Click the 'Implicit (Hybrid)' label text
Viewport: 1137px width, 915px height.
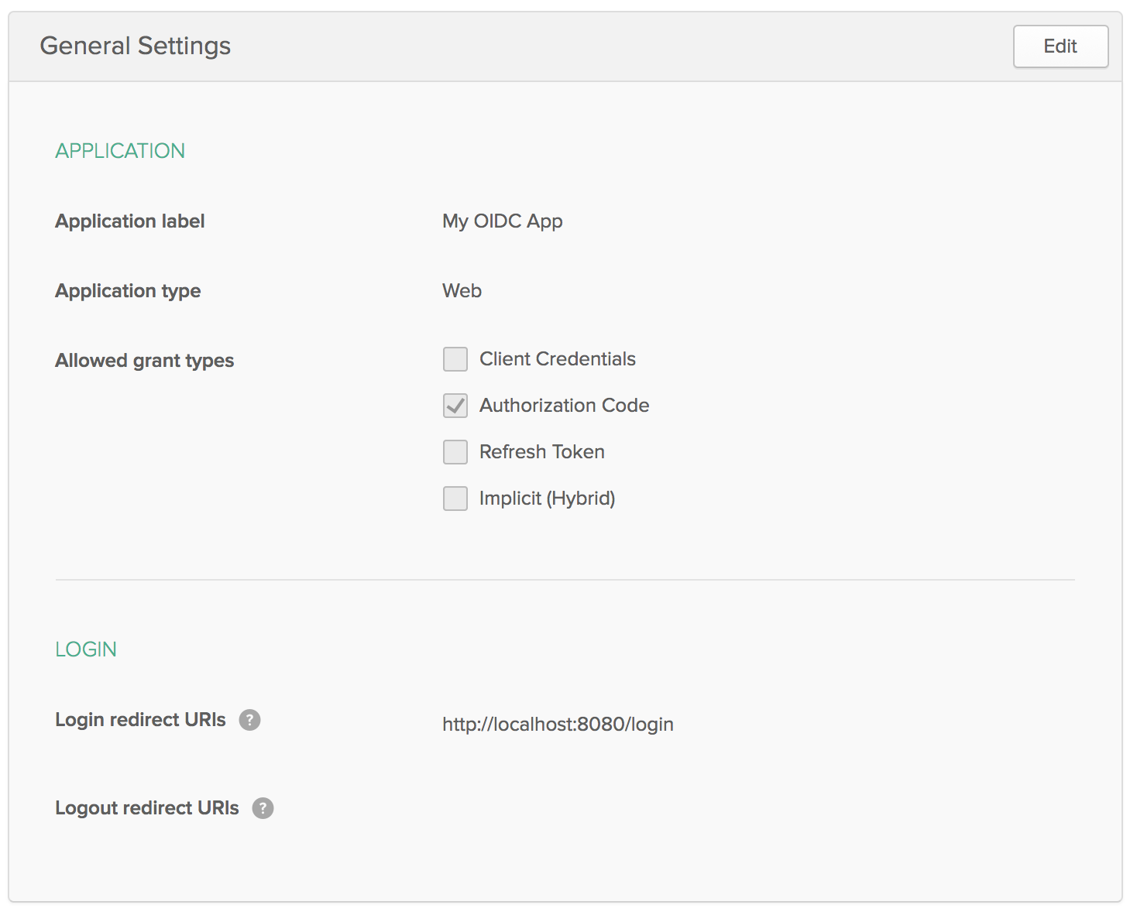pos(547,499)
